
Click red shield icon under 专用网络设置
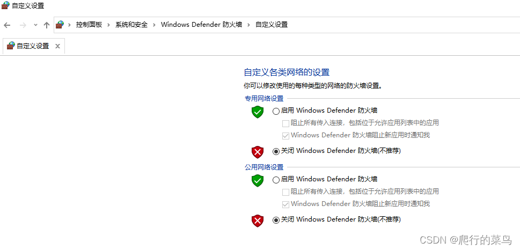[258, 152]
